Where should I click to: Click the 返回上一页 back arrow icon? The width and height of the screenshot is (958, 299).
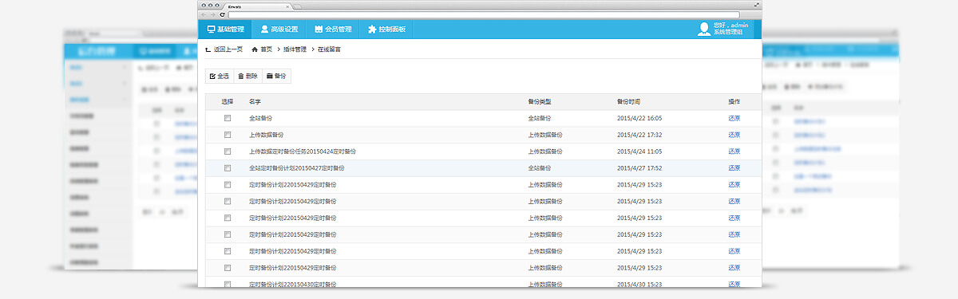(x=208, y=49)
